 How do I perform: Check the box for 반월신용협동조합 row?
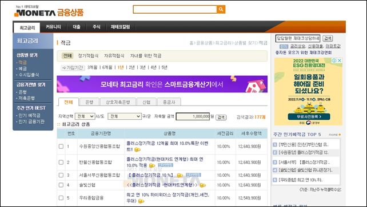tap(61, 162)
